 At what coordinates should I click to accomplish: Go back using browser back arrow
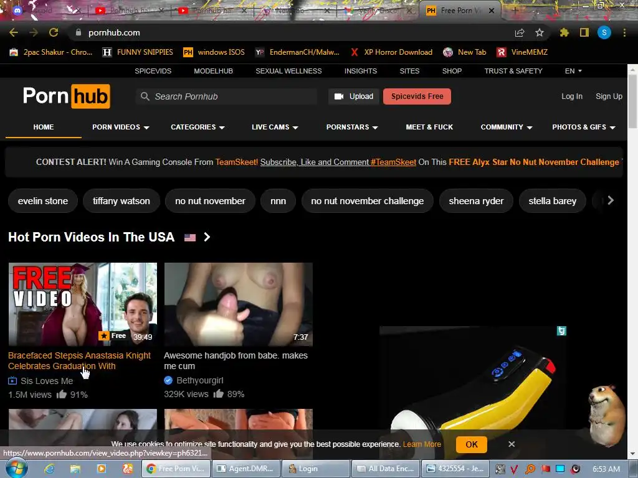pyautogui.click(x=14, y=32)
